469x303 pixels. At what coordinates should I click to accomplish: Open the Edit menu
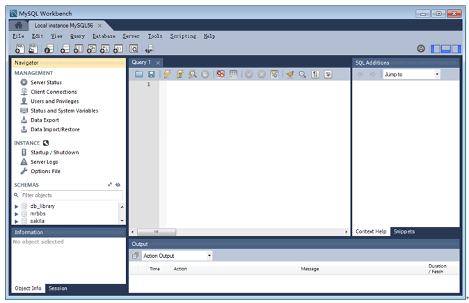(38, 36)
